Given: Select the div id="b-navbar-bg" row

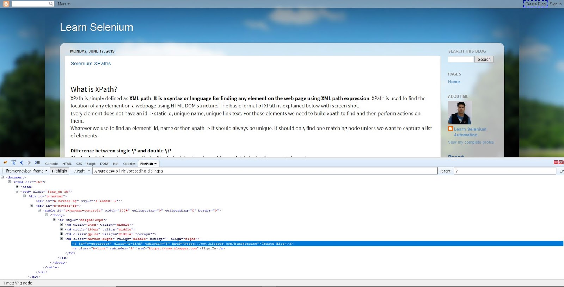Looking at the screenshot, I should [79, 201].
